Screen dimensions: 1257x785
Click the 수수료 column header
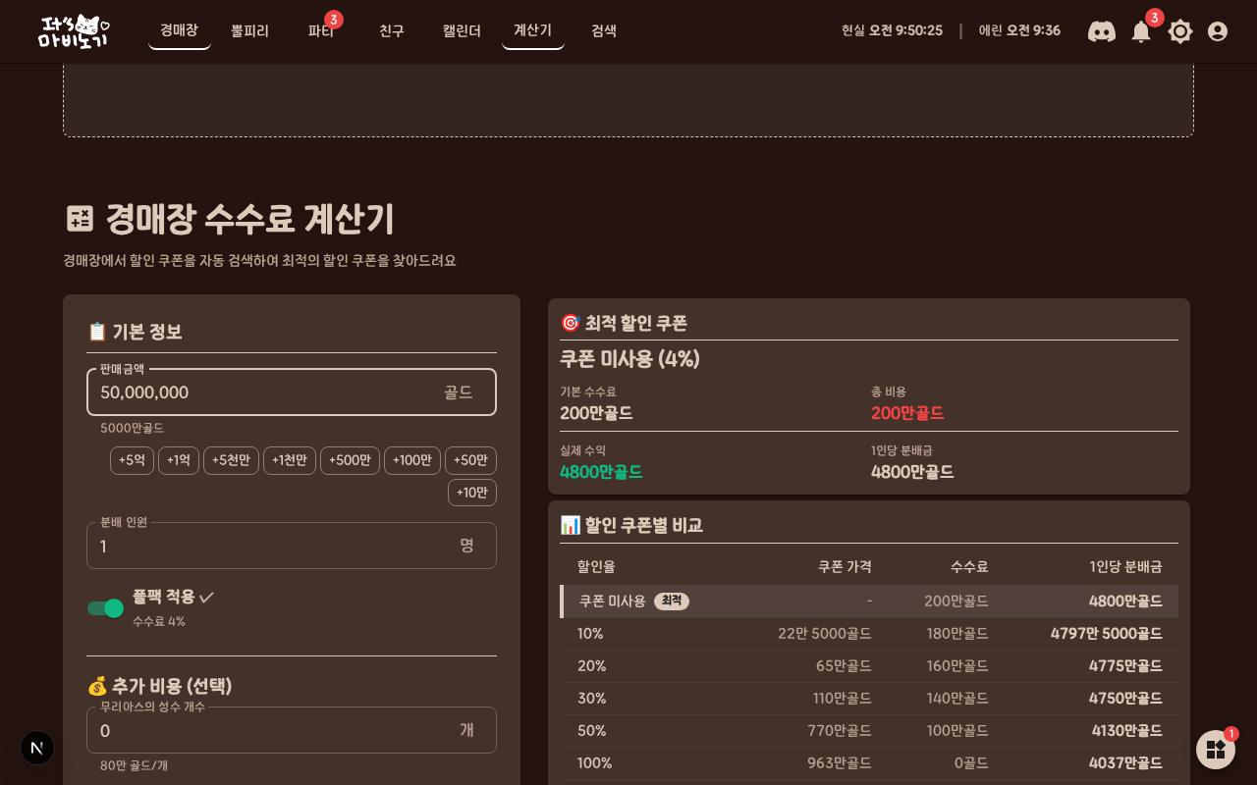click(969, 567)
